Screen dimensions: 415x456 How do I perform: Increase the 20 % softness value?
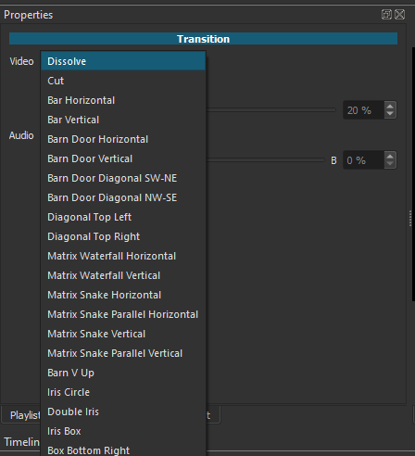pos(390,107)
